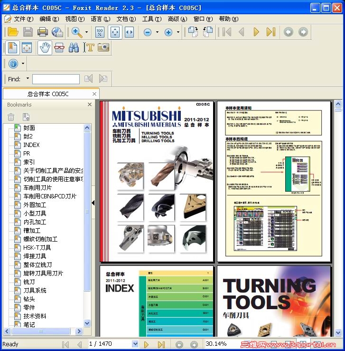The height and width of the screenshot is (351, 345).
Task: Select the 封面 bookmark
Action: (x=29, y=128)
